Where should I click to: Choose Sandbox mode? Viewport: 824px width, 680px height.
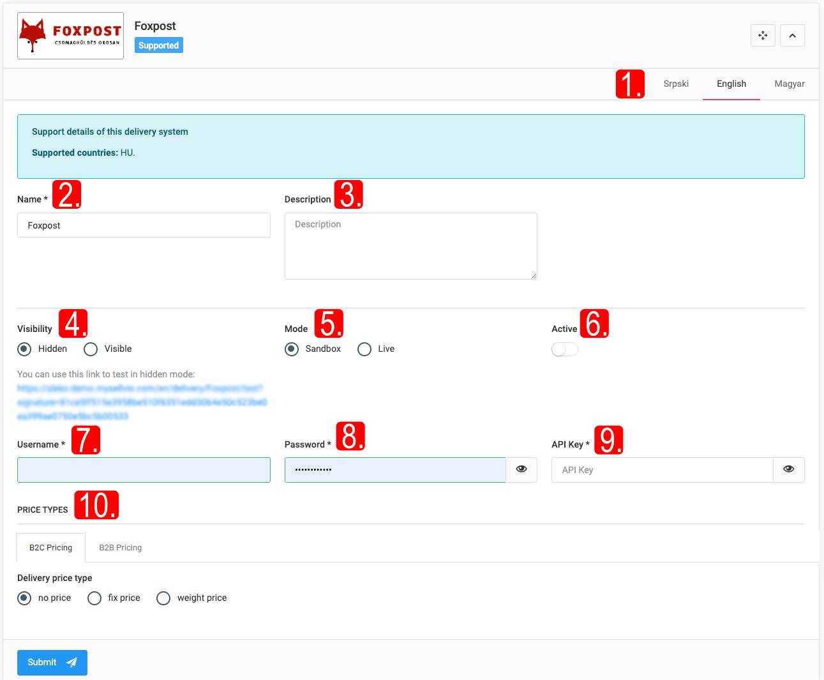coord(292,349)
